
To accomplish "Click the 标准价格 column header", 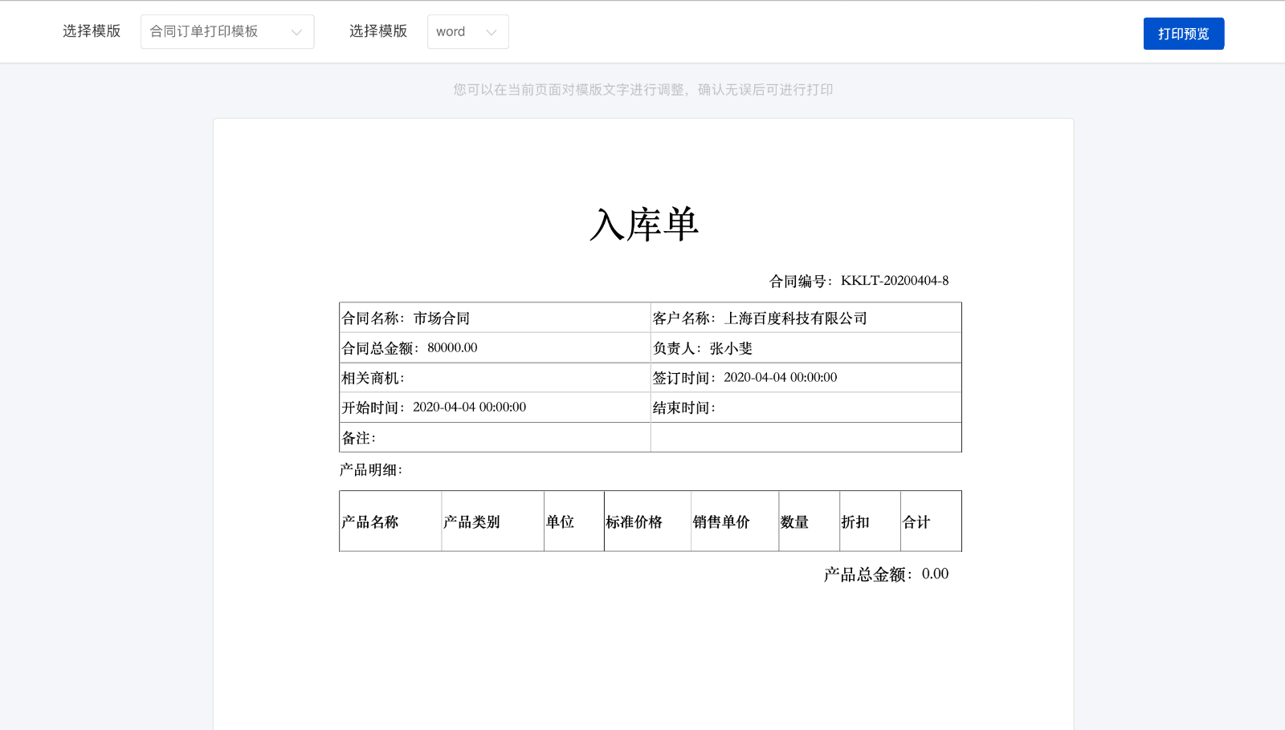I will pos(647,521).
